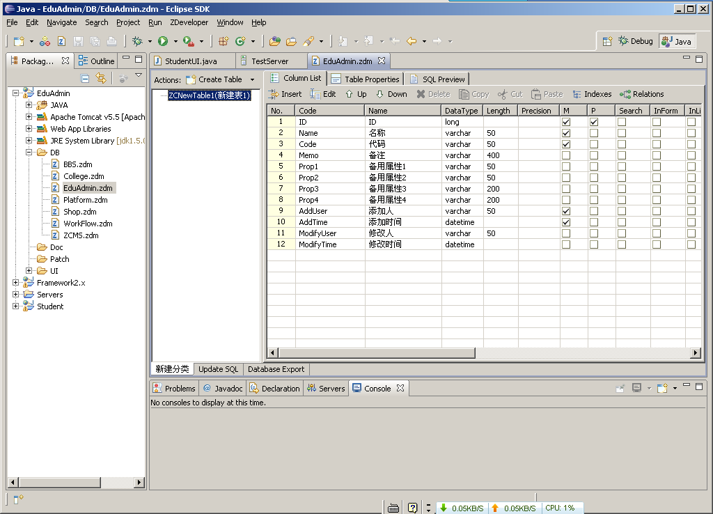This screenshot has height=514, width=713.
Task: Move column up with Up arrow
Action: click(x=350, y=94)
